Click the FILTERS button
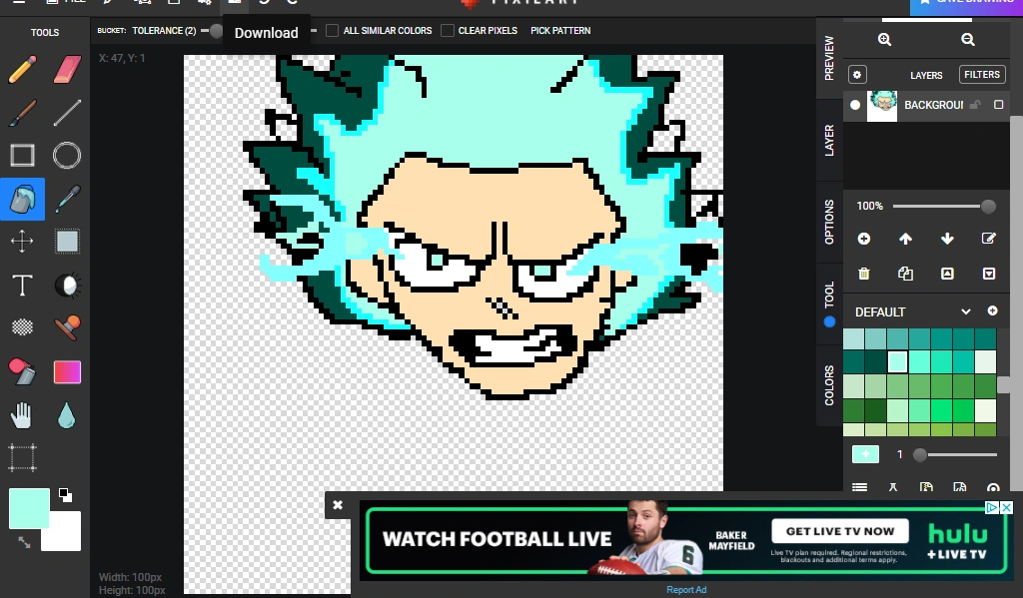This screenshot has height=598, width=1023. tap(981, 74)
